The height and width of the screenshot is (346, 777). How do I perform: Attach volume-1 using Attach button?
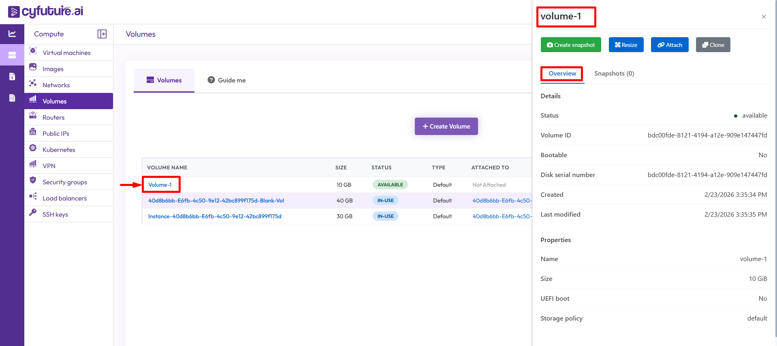(669, 45)
